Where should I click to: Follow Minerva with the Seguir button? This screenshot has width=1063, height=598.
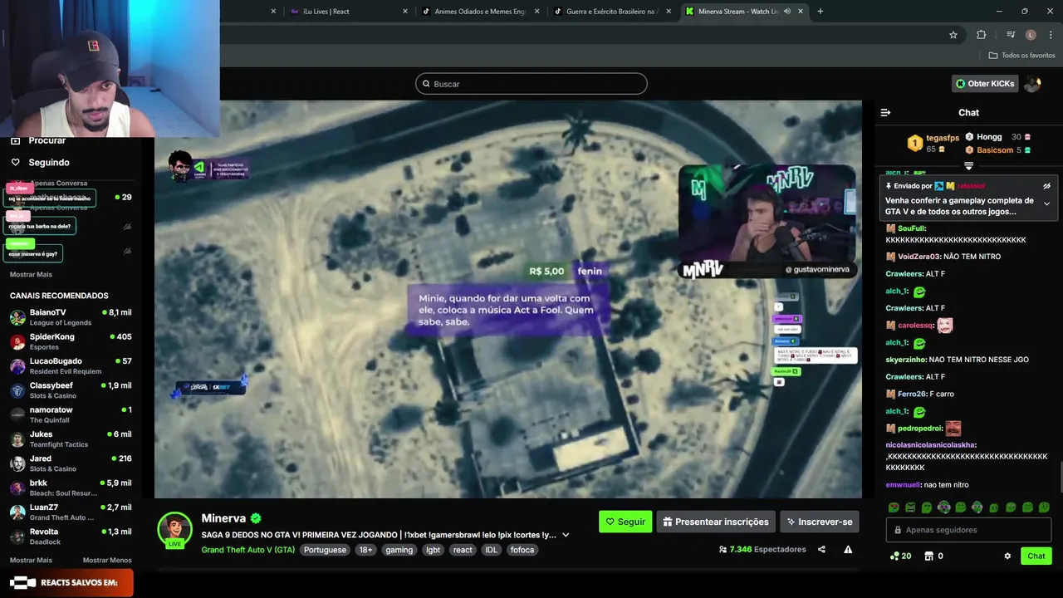[x=625, y=522]
